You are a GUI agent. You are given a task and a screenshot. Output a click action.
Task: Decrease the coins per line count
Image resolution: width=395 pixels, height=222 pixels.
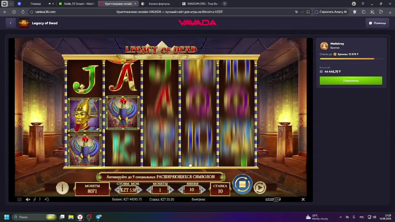tap(149, 190)
